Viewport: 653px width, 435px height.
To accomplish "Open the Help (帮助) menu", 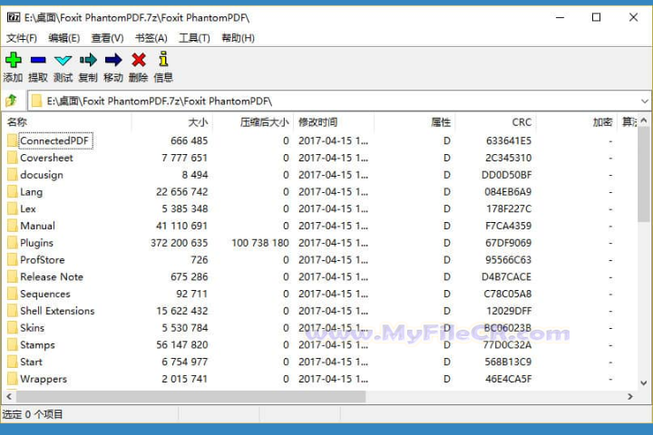I will [x=238, y=38].
